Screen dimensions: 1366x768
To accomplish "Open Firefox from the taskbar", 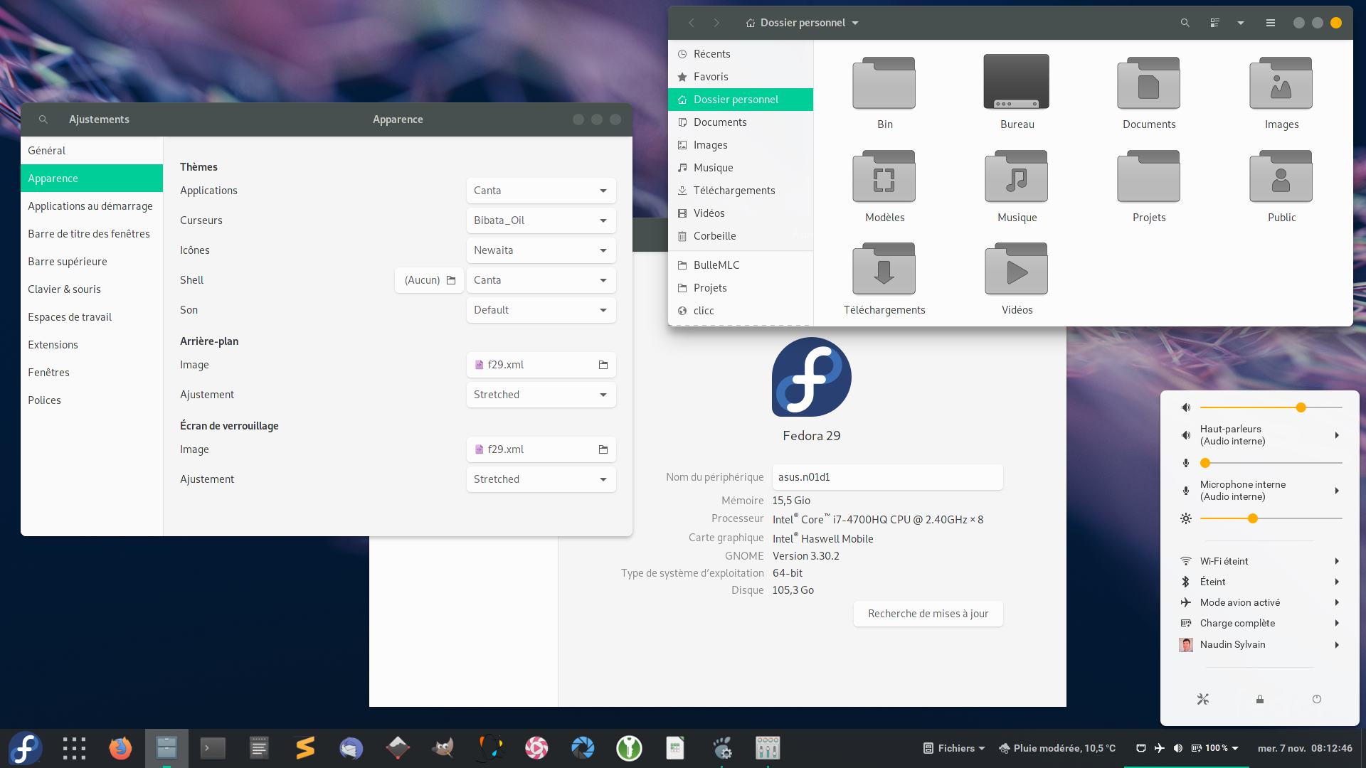I will (x=120, y=748).
